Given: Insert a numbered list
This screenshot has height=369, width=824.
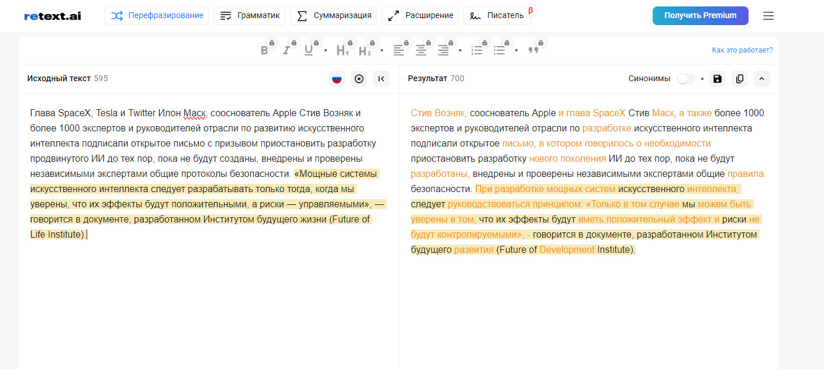Looking at the screenshot, I should 477,51.
